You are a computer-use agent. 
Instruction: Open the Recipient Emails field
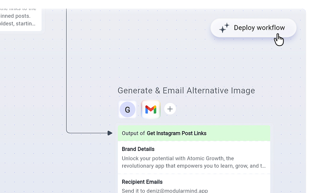194,184
